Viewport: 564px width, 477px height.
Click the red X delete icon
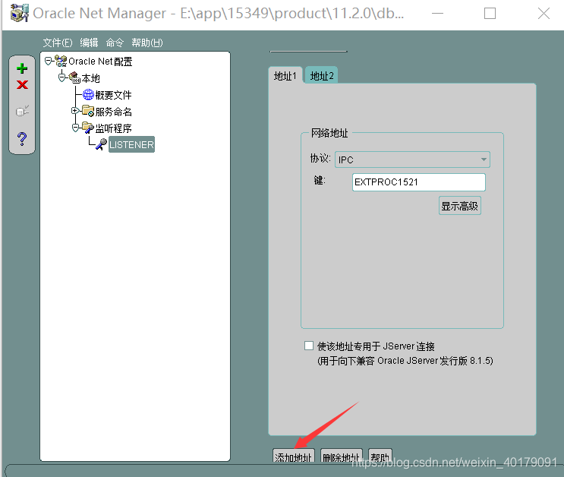(22, 84)
